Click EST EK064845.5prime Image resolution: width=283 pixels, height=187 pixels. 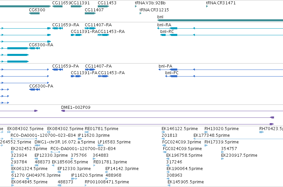pos(29,182)
